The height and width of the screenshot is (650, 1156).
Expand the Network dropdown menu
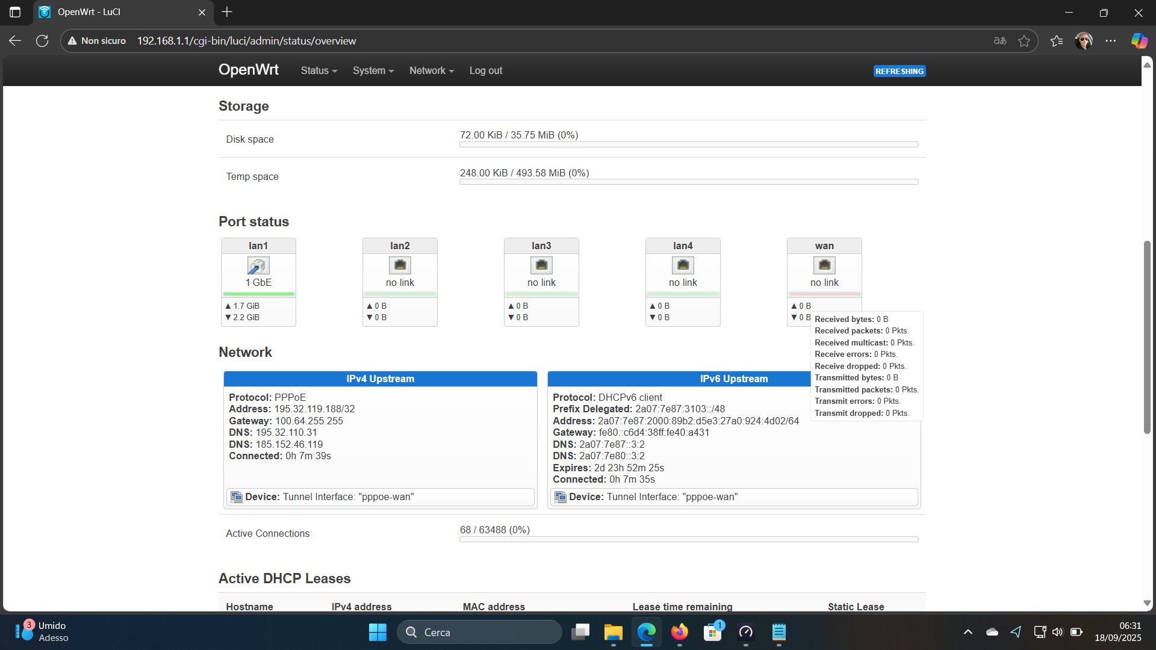tap(431, 70)
